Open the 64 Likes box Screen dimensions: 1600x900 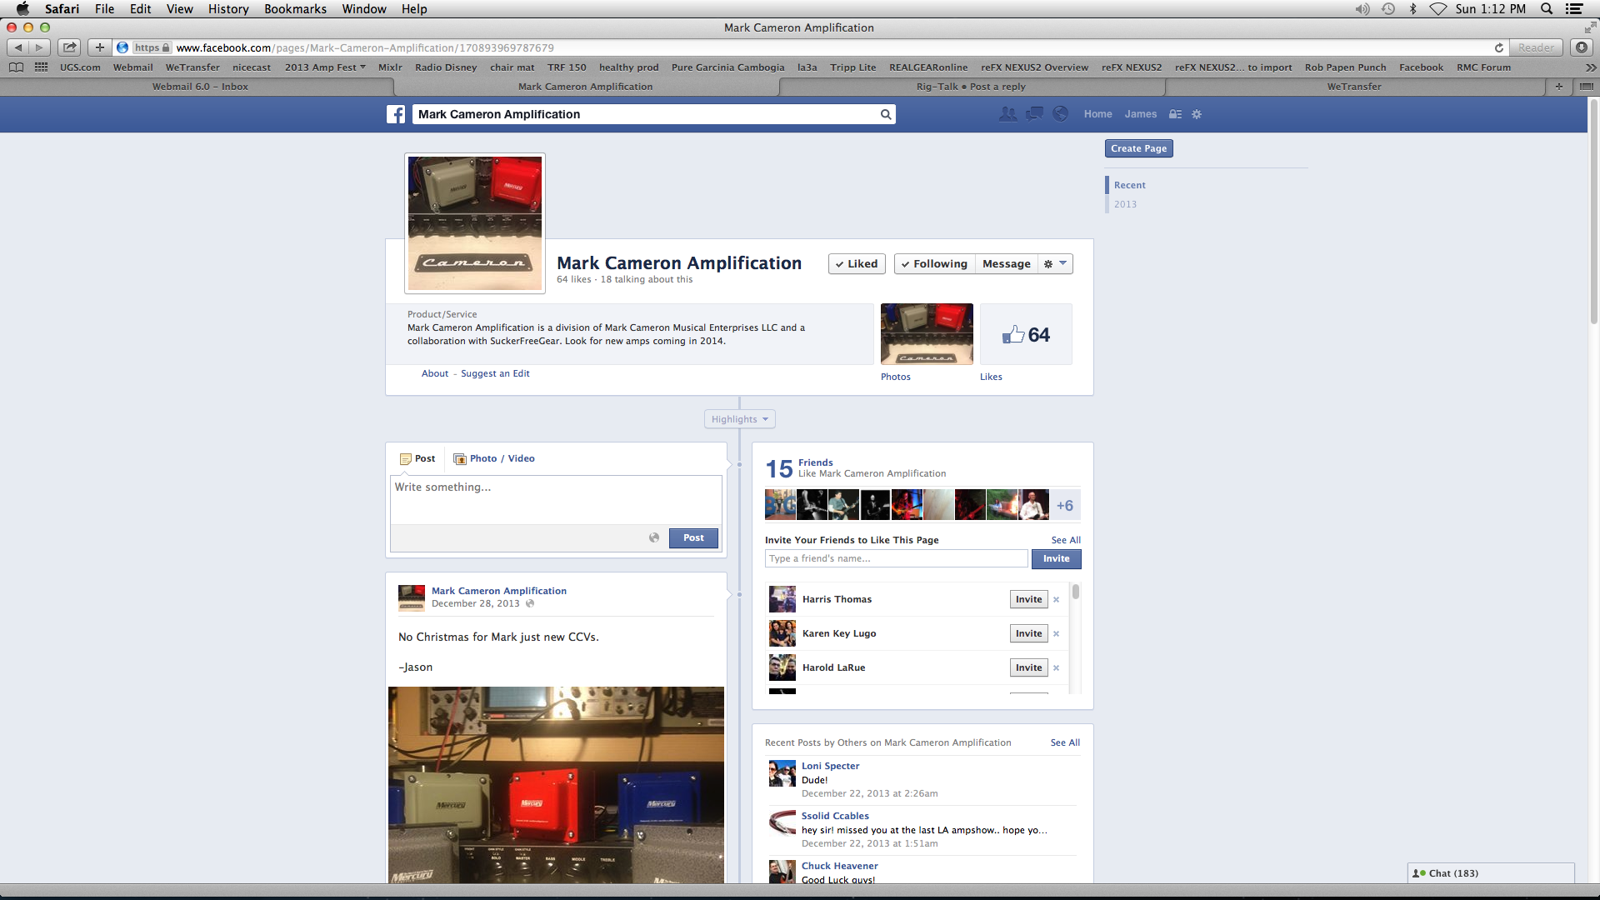click(x=1026, y=334)
